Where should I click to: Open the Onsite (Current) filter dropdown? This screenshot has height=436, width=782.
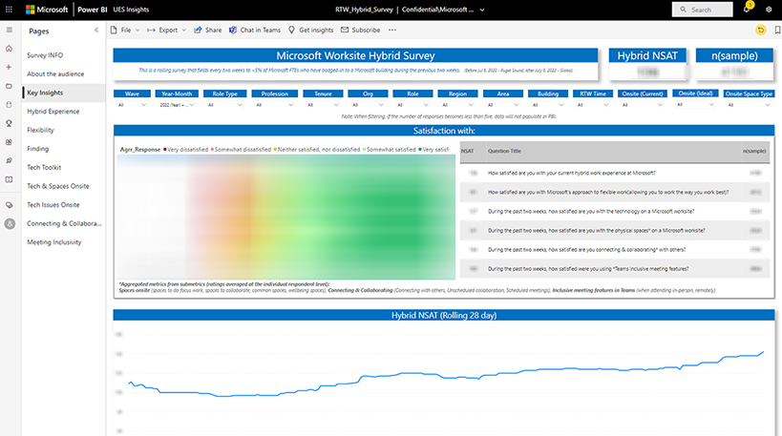coord(643,105)
